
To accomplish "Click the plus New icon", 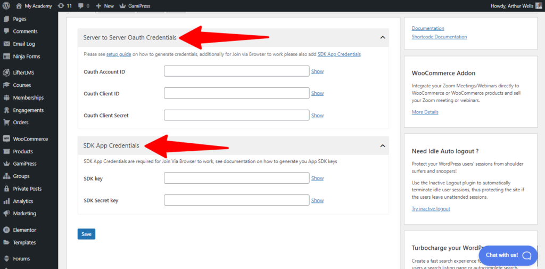I will click(98, 6).
